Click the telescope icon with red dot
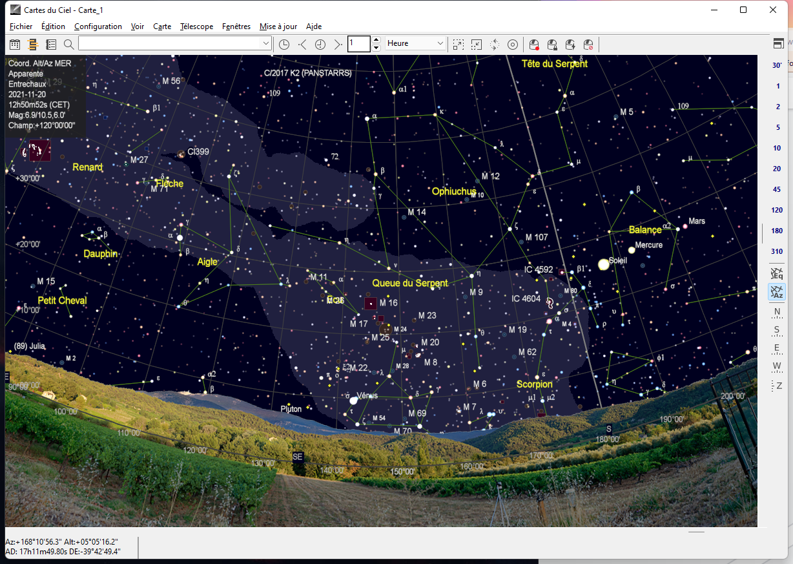 pyautogui.click(x=534, y=44)
